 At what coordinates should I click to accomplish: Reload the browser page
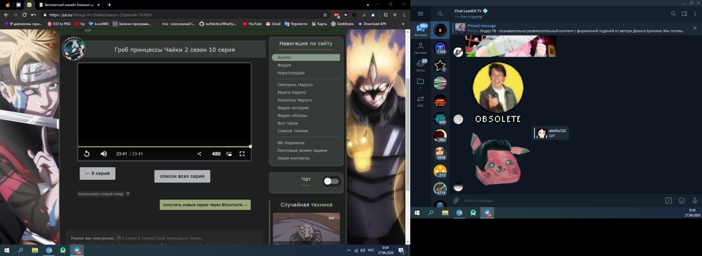(25, 15)
